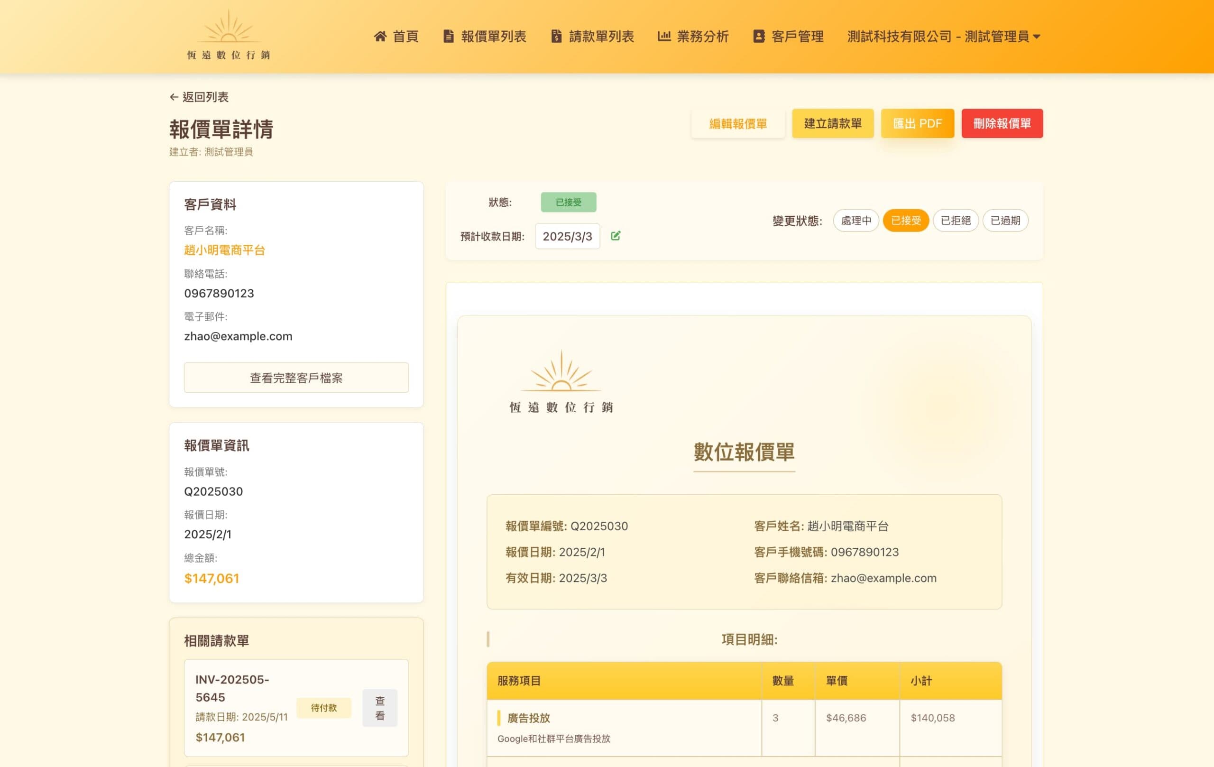The image size is (1214, 767).
Task: Open the 查看完整客戶檔案 page
Action: tap(296, 378)
